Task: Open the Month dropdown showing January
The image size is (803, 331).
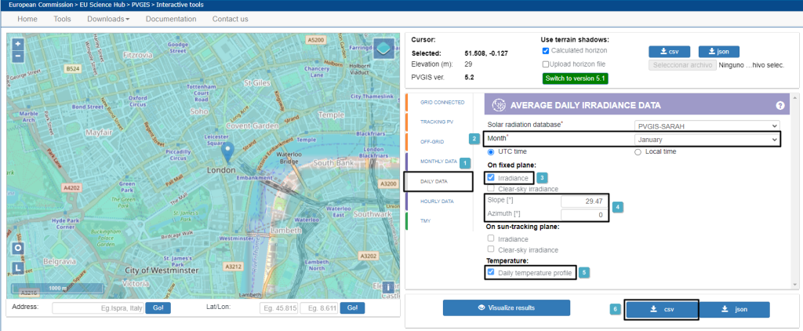Action: 707,140
